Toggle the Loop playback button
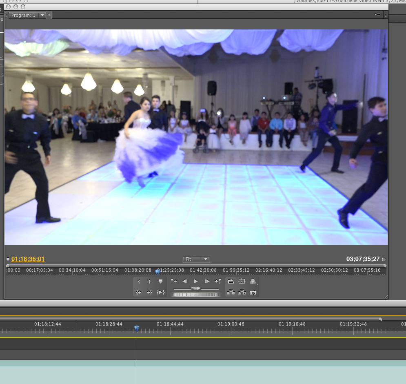406x384 pixels. pos(231,281)
